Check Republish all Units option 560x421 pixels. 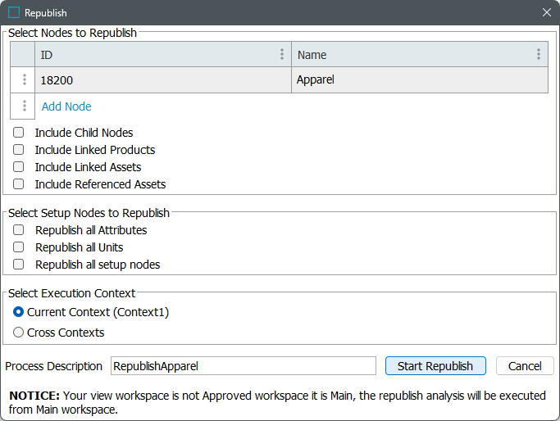tap(19, 247)
